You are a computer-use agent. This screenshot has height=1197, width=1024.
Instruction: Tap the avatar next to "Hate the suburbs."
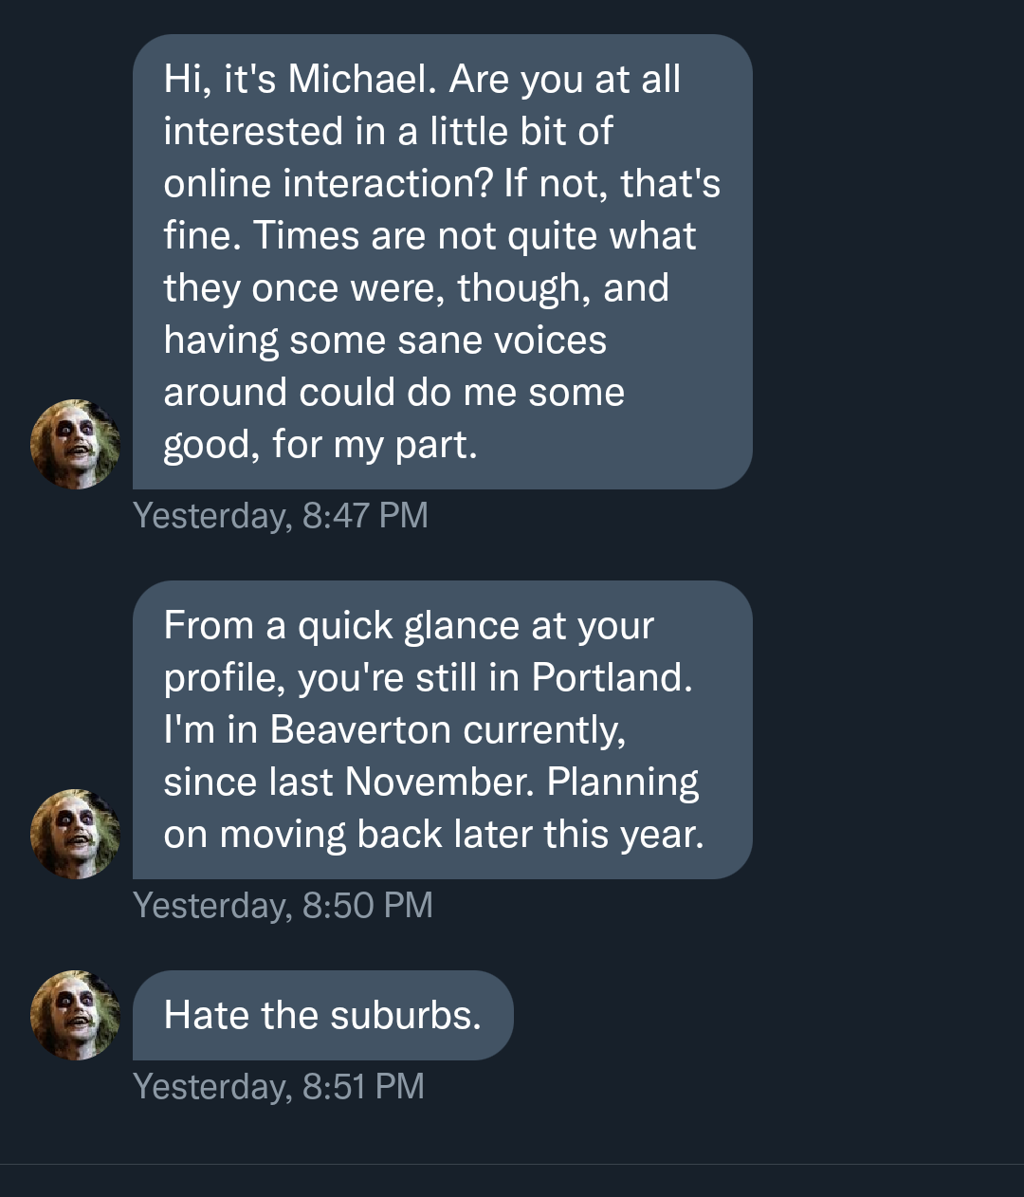pyautogui.click(x=76, y=1015)
